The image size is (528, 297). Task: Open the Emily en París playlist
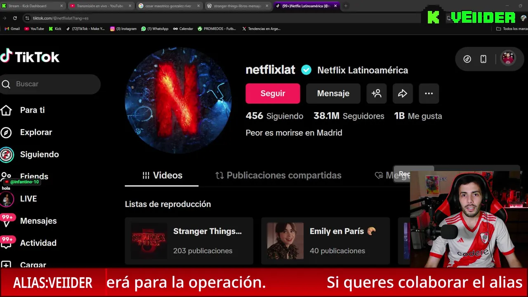325,241
